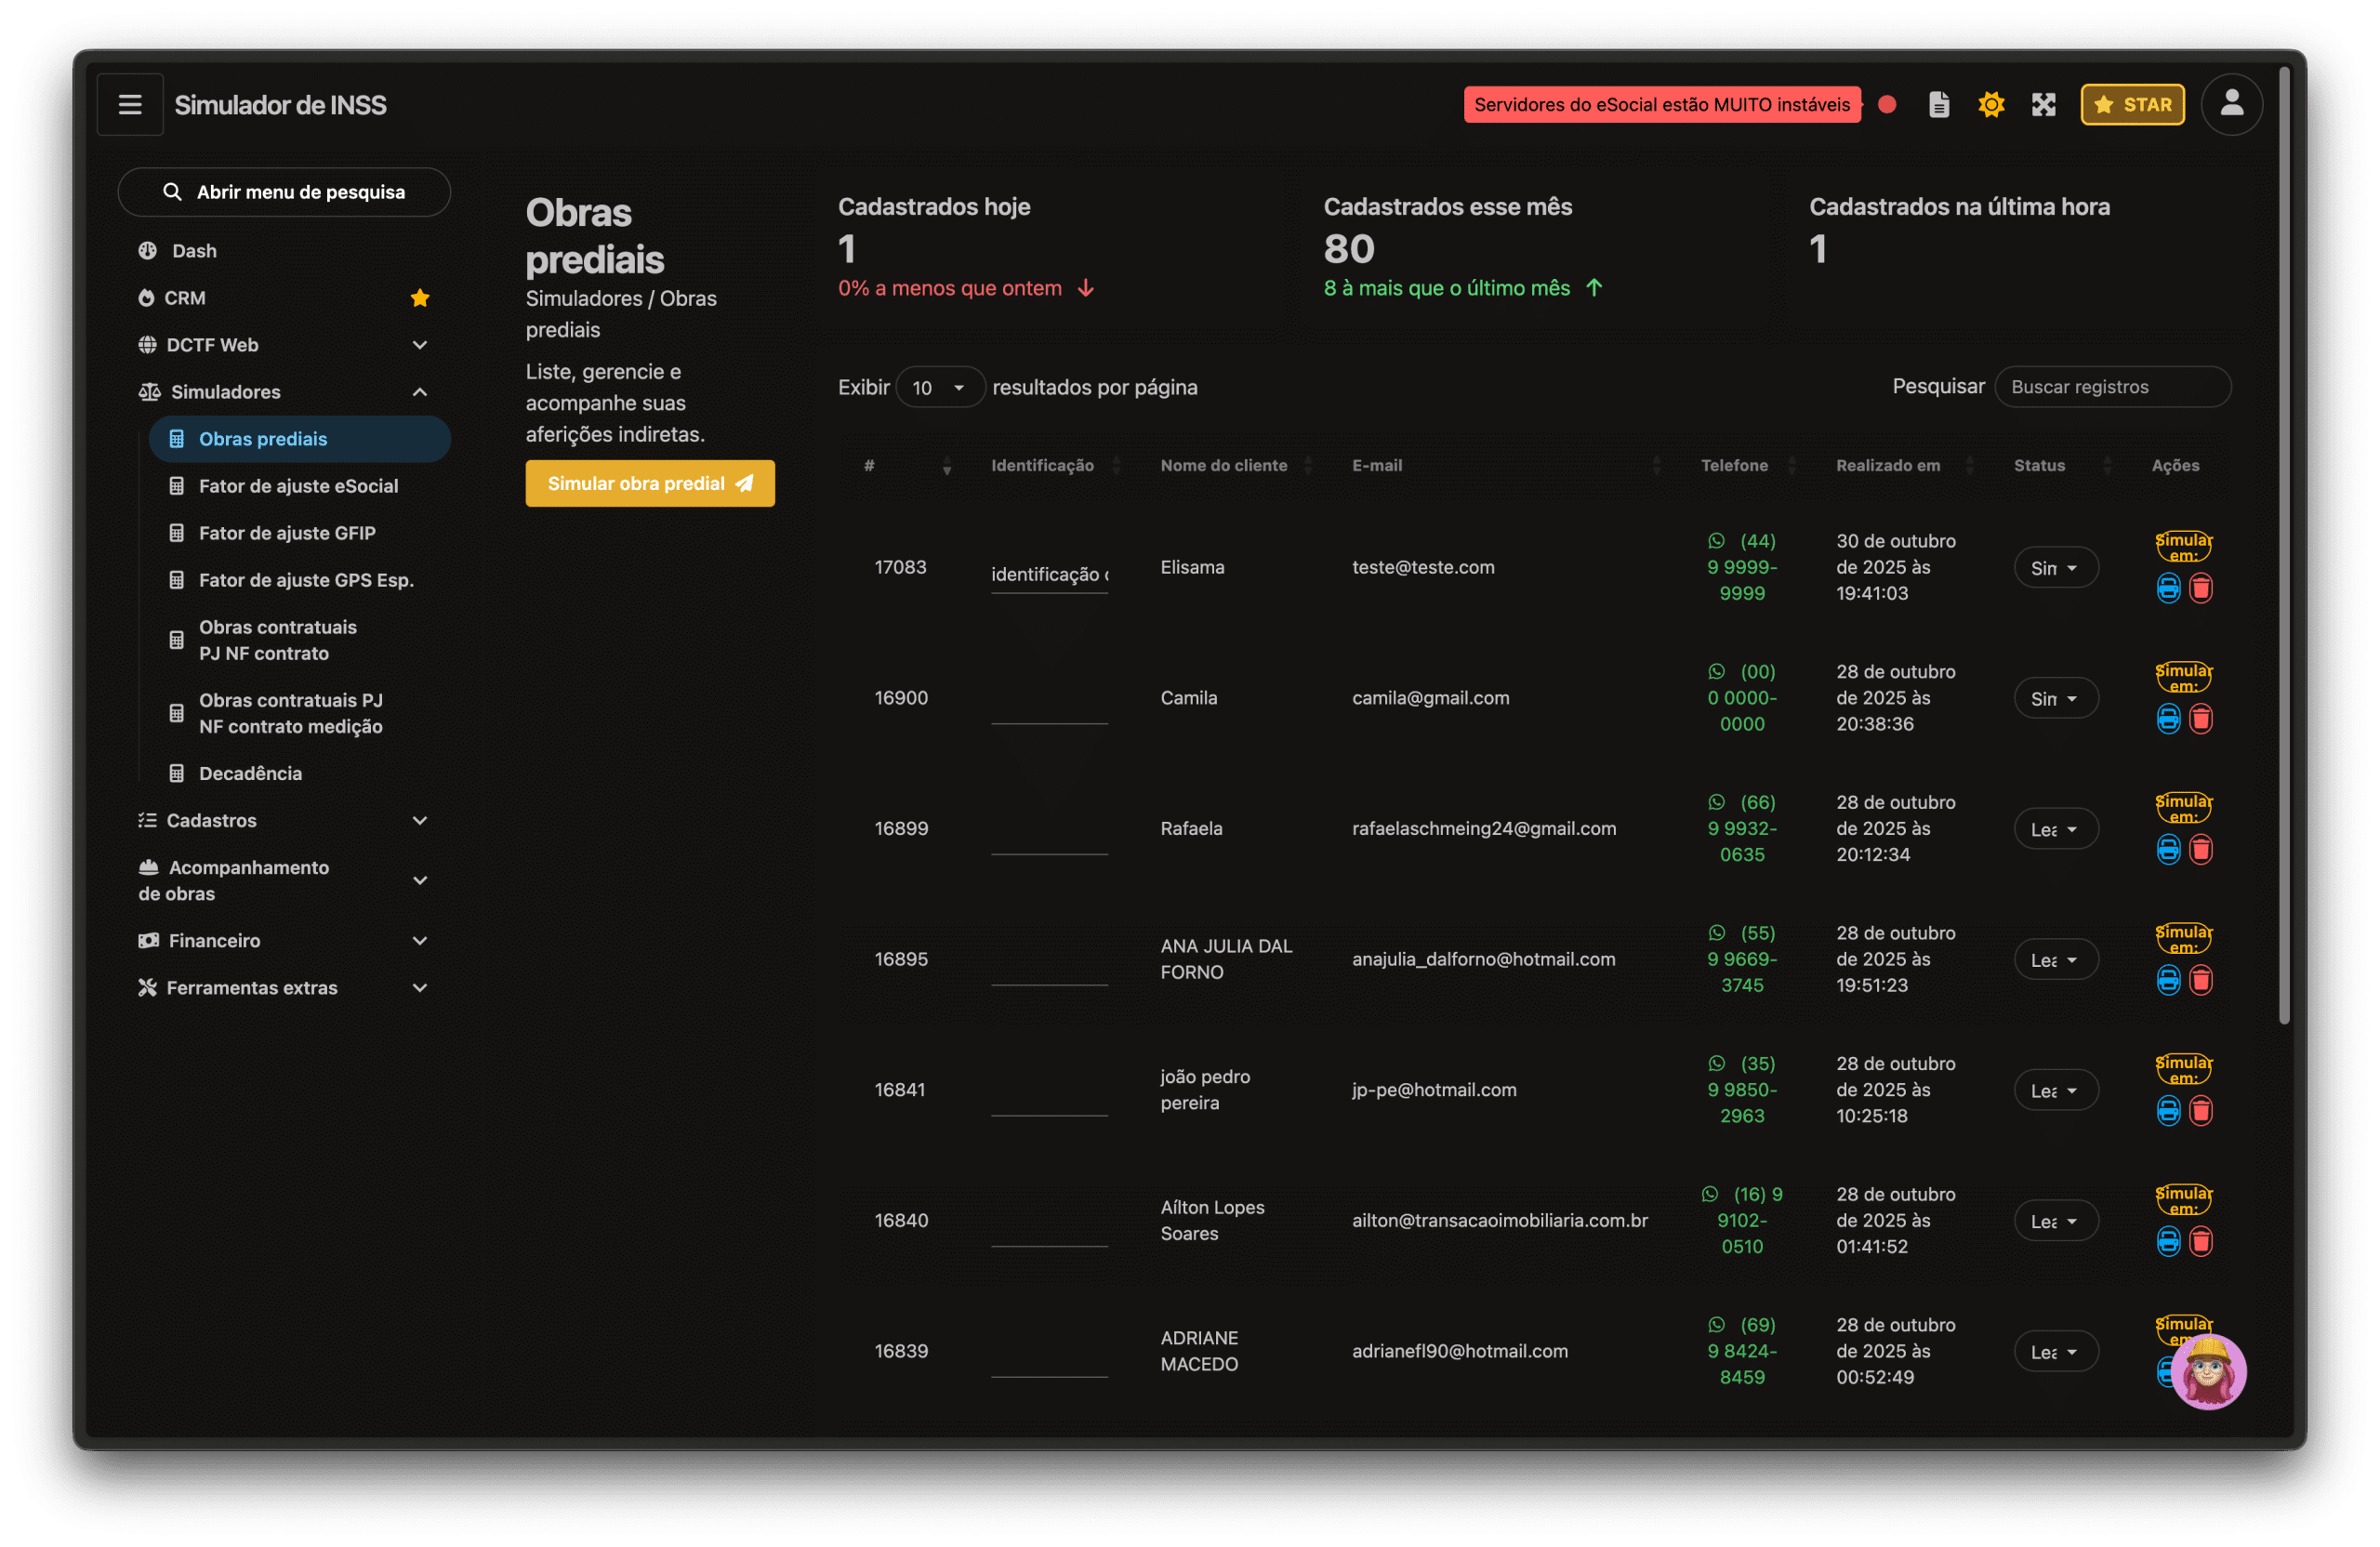
Task: Sort table by the # column arrows
Action: pyautogui.click(x=946, y=466)
